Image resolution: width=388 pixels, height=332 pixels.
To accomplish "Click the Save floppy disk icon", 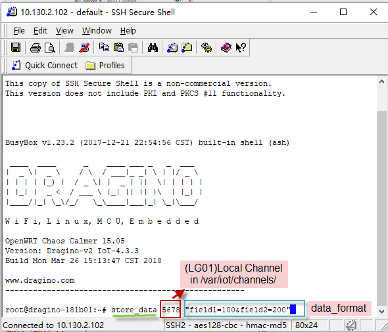I will pos(16,47).
